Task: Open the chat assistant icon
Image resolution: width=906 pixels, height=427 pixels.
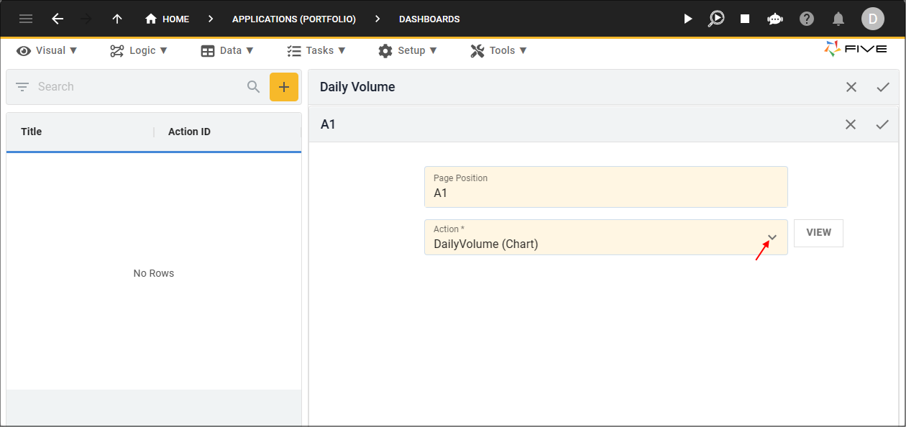Action: click(x=775, y=19)
